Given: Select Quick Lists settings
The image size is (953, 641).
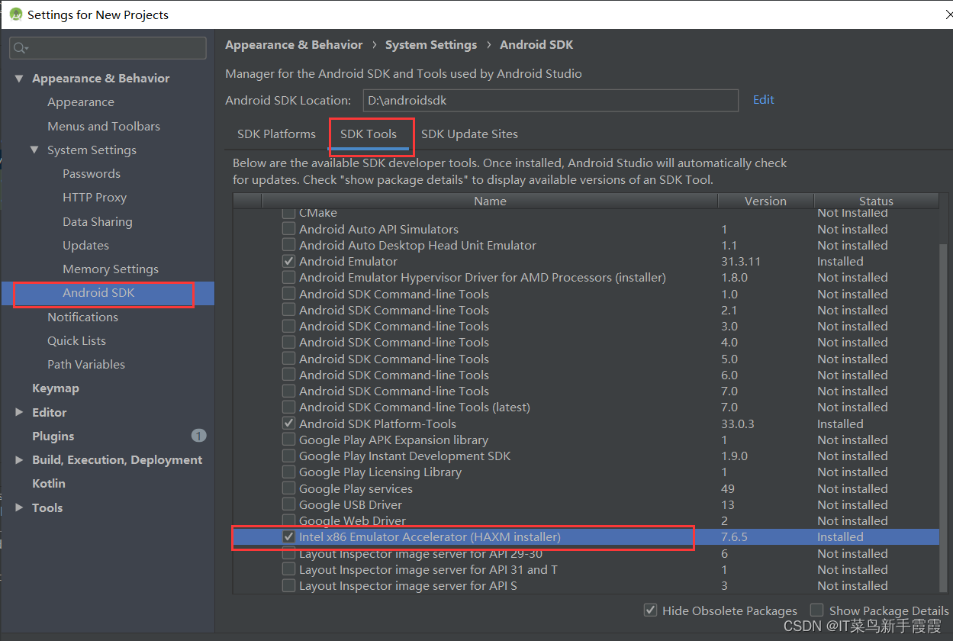Looking at the screenshot, I should [76, 340].
